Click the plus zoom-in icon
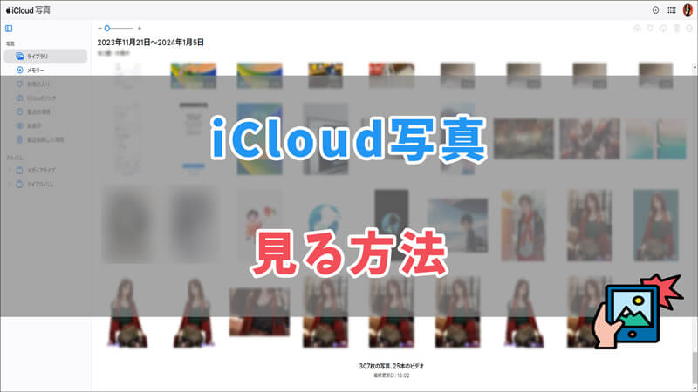 pos(140,29)
